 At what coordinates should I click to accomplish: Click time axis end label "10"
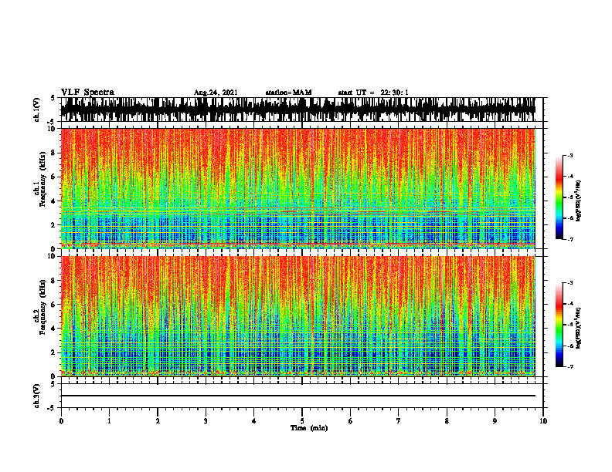coord(543,421)
